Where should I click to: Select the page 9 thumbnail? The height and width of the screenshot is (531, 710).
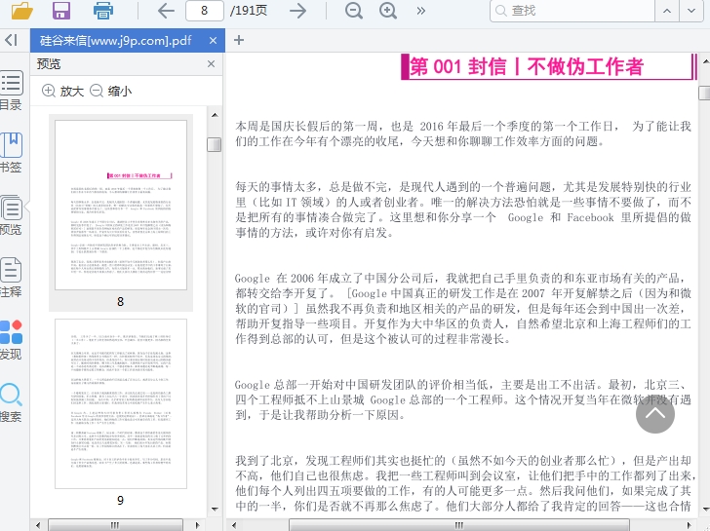pyautogui.click(x=121, y=403)
